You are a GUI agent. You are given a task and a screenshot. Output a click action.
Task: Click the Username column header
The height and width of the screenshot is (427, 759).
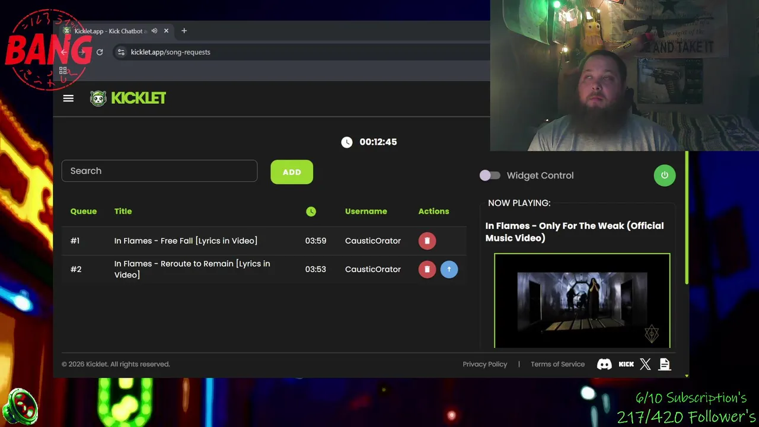tap(366, 211)
